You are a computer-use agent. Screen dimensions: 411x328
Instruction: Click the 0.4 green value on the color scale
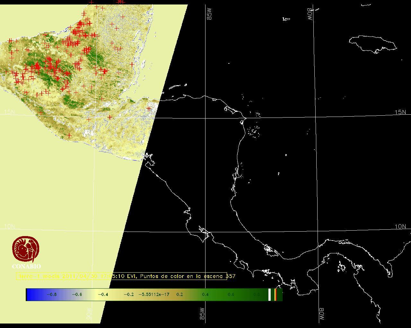pos(205,294)
